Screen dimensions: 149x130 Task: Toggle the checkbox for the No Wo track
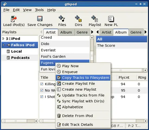coord(42,90)
